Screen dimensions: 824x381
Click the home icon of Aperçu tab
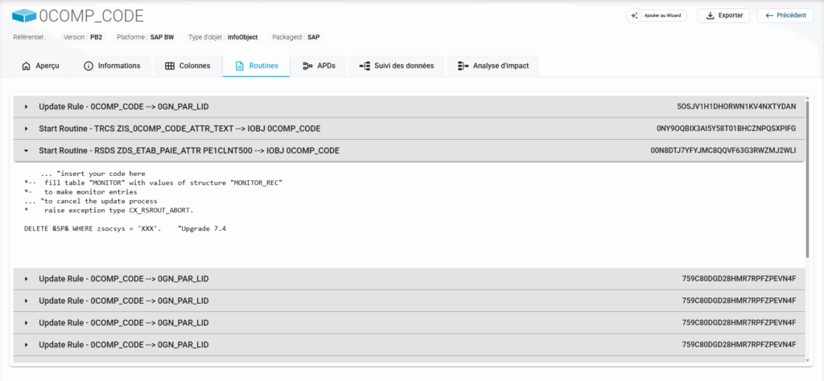click(x=26, y=66)
